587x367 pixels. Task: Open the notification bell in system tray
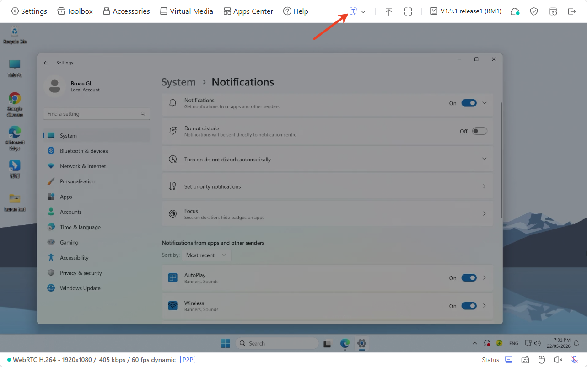(x=577, y=343)
